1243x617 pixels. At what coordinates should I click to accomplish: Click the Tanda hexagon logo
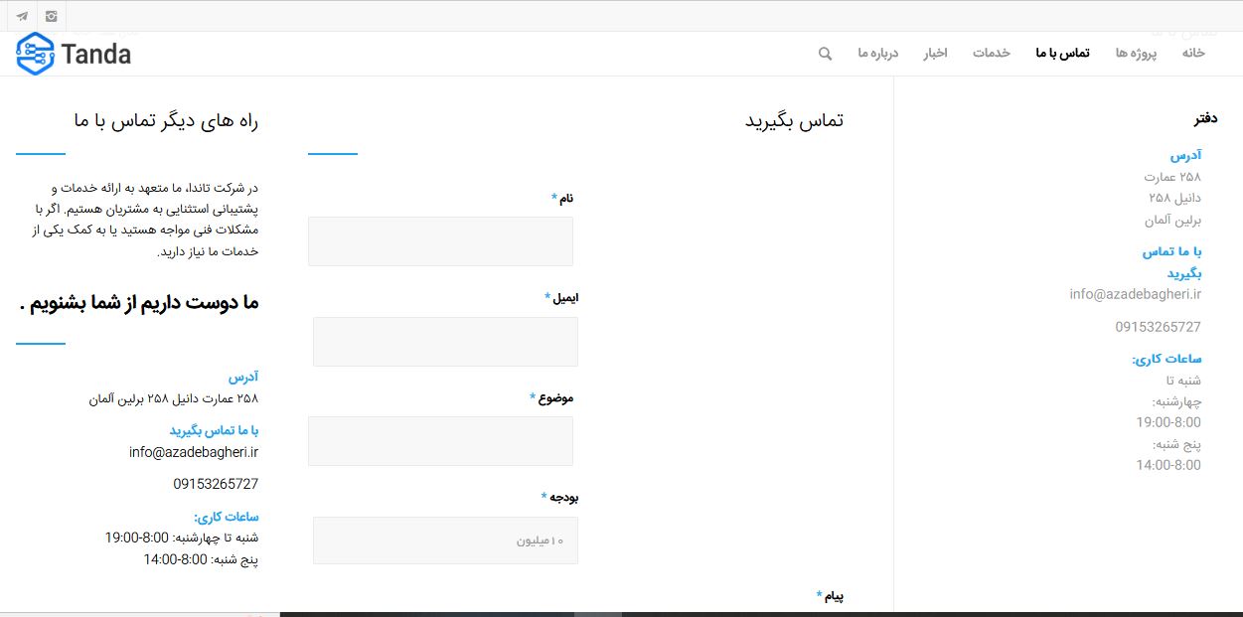(x=36, y=54)
